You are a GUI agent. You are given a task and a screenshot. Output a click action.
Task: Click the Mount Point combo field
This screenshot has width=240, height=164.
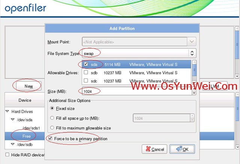(x=135, y=42)
